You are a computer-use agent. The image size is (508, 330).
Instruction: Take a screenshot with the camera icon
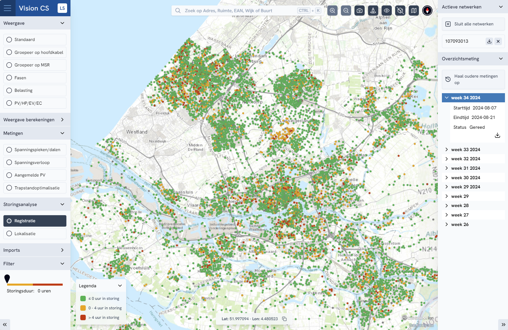coord(360,11)
